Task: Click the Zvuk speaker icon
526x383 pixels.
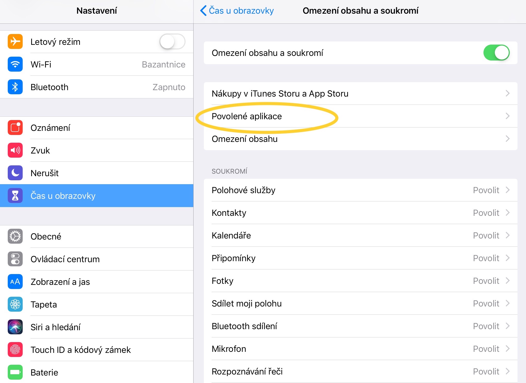Action: (15, 150)
